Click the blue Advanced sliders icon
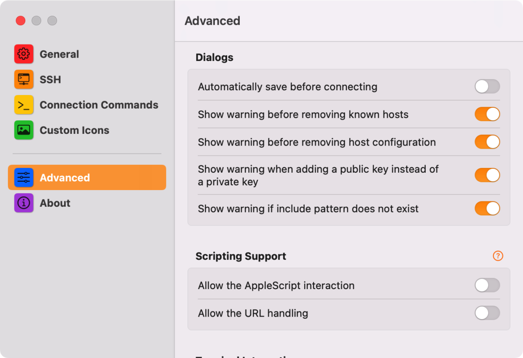This screenshot has height=358, width=523. pos(24,177)
